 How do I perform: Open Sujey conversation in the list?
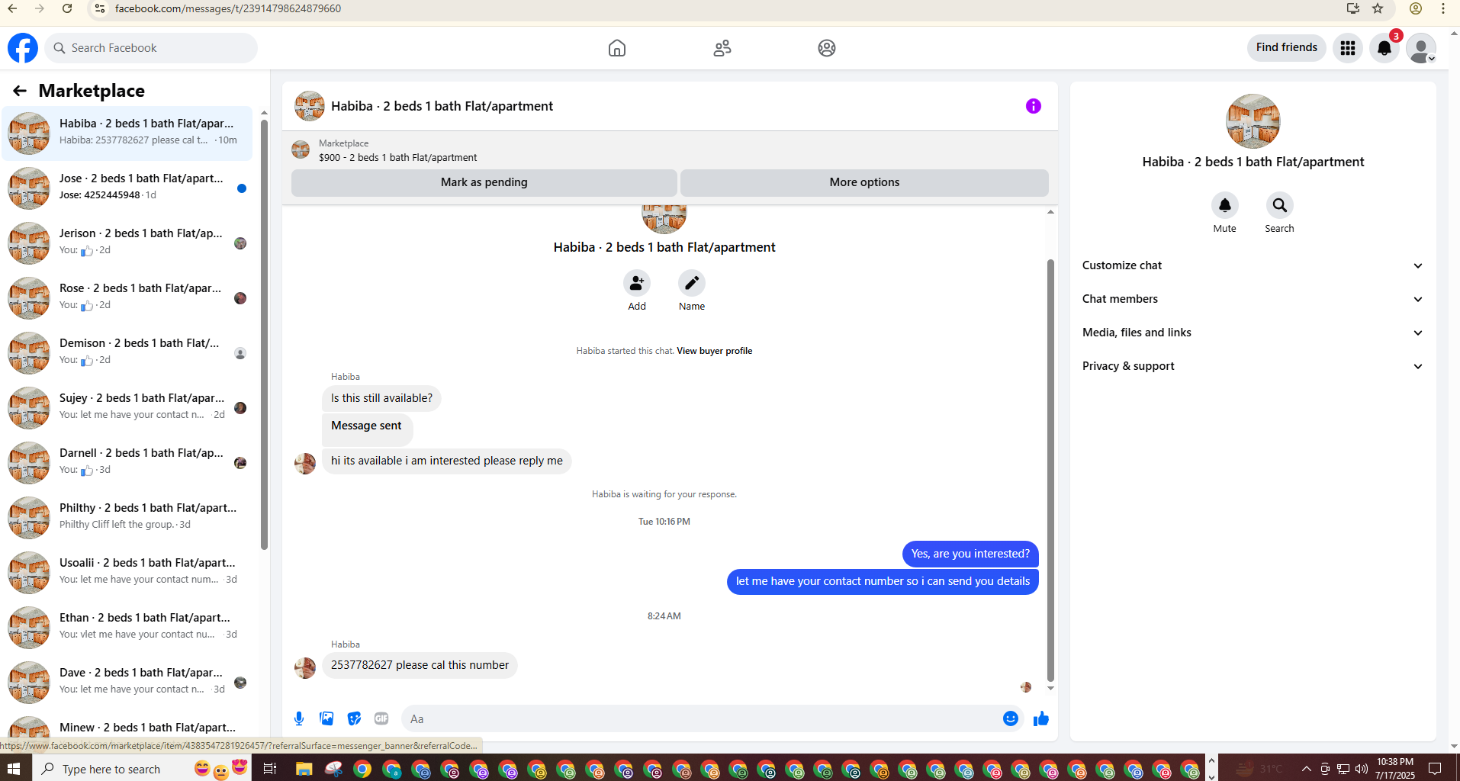tap(127, 408)
